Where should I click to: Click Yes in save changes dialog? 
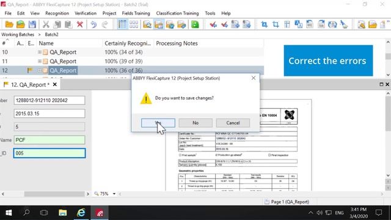pyautogui.click(x=158, y=123)
